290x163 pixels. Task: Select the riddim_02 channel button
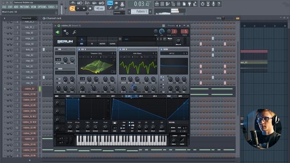pyautogui.click(x=29, y=89)
